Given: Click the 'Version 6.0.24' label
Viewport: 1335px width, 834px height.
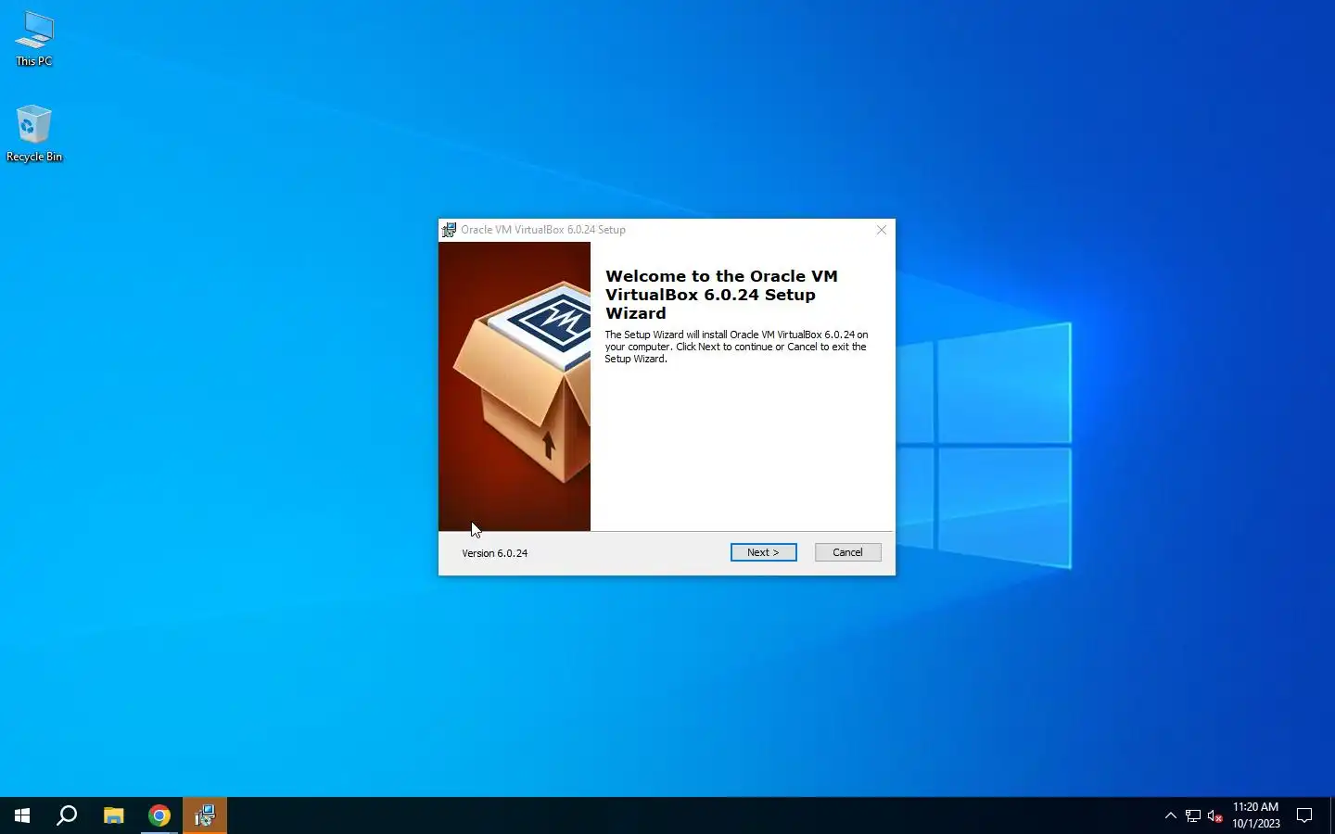Looking at the screenshot, I should pyautogui.click(x=495, y=553).
